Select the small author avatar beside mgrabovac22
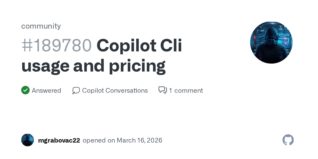 click(x=28, y=140)
